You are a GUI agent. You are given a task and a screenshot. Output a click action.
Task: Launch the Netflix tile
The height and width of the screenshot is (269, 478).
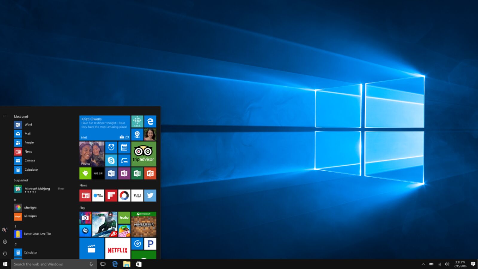117,248
